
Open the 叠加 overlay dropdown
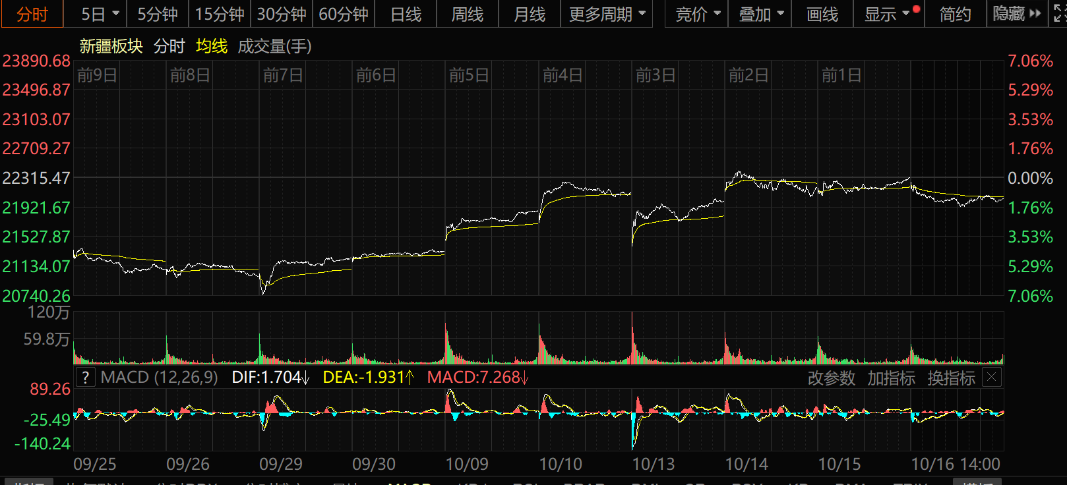761,14
